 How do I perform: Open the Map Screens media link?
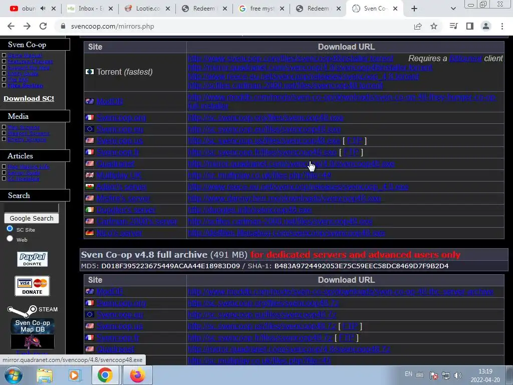24,127
